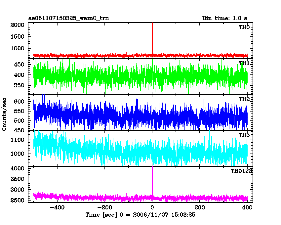Click the 'Bin time: 1.0 s' label
Screen dimensions: 281x225
point(224,18)
